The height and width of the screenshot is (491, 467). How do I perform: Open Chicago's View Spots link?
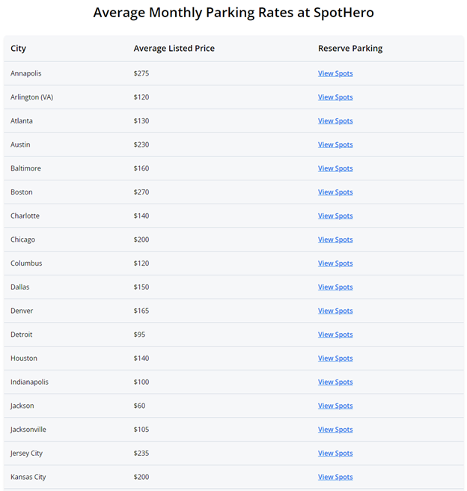(x=335, y=240)
